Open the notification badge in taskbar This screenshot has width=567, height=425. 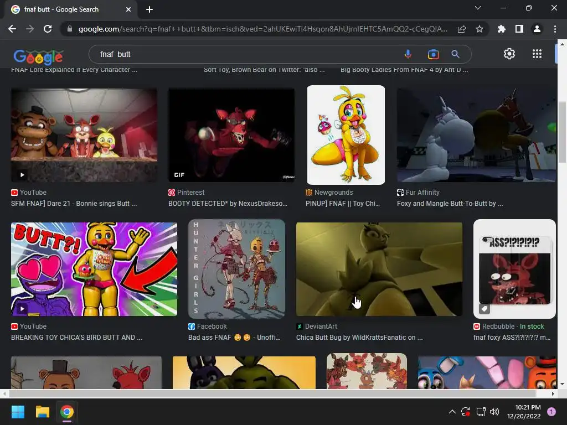(551, 412)
